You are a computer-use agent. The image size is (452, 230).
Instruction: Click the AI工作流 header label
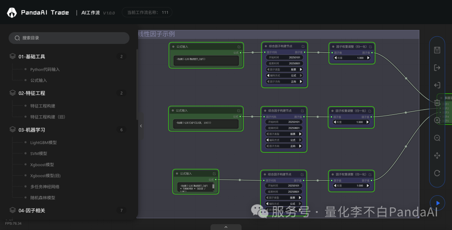90,13
